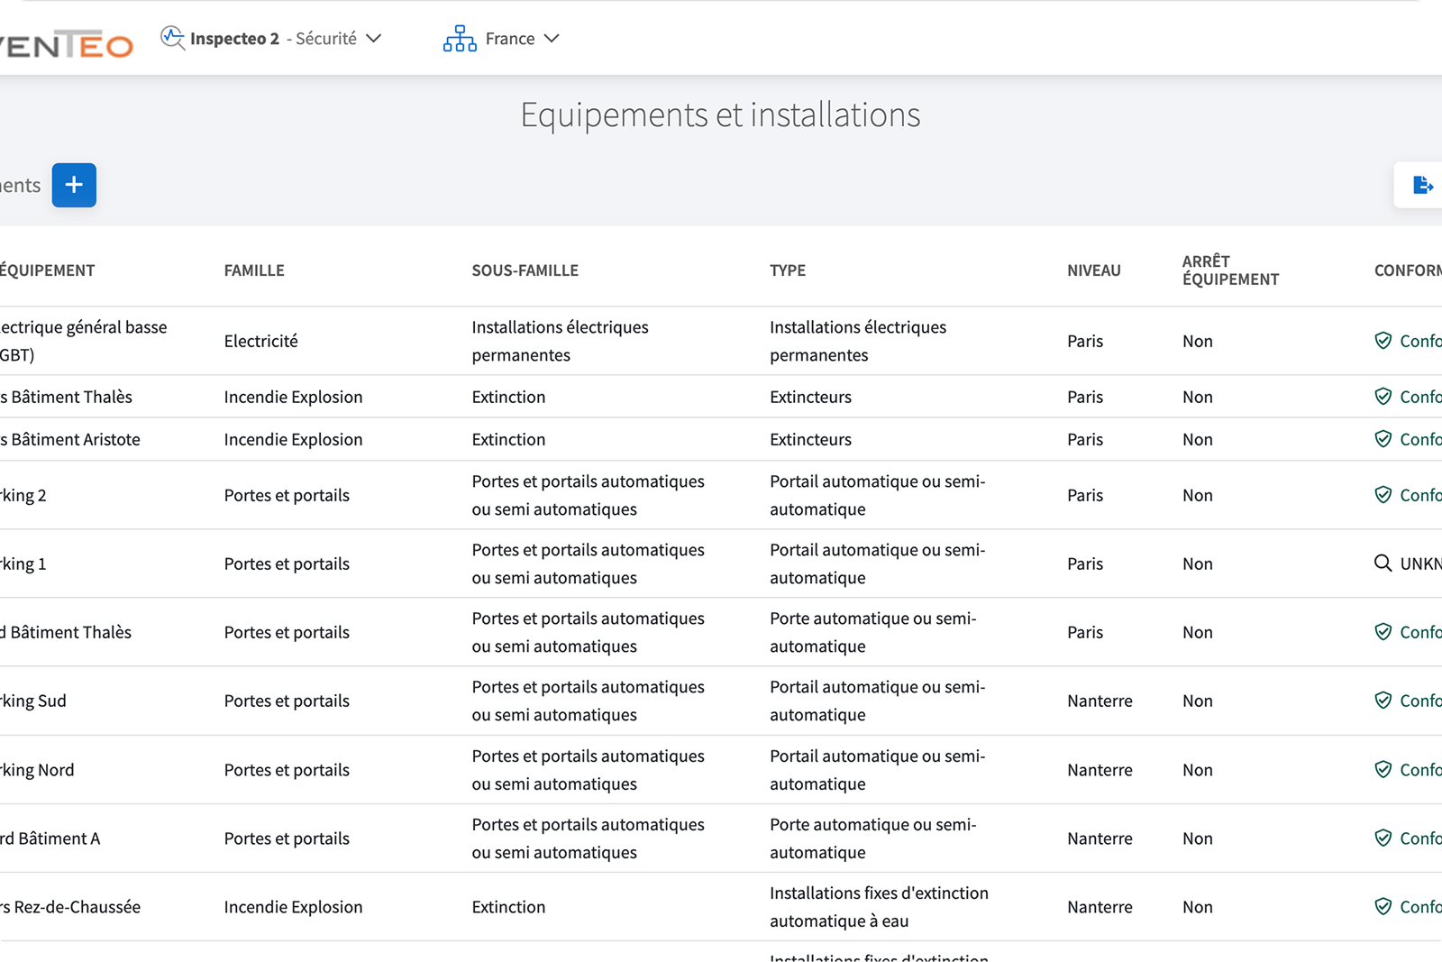Sort by the ÉQUIPEMENT column header
Image resolution: width=1442 pixels, height=962 pixels.
[47, 270]
